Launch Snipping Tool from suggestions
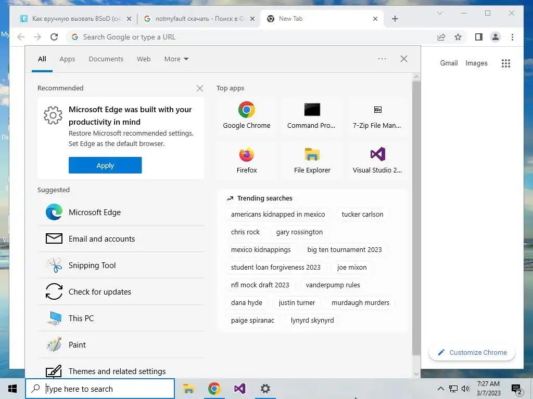533x399 pixels. tap(121, 265)
